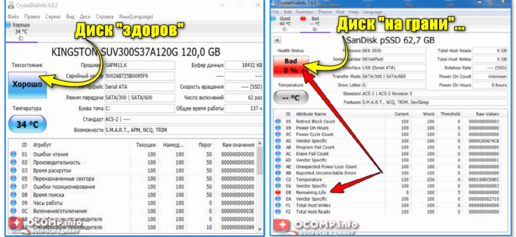Click the blue orb in the Temperature C2 row
Image resolution: width=516 pixels, height=237 pixels.
click(278, 180)
